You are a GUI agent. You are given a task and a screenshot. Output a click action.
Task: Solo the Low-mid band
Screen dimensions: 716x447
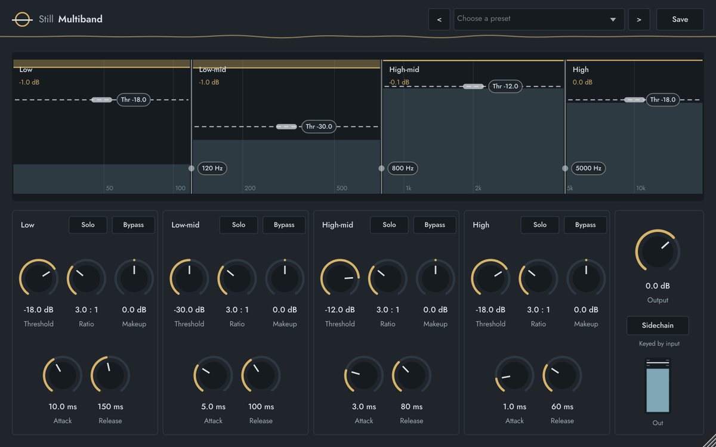239,225
